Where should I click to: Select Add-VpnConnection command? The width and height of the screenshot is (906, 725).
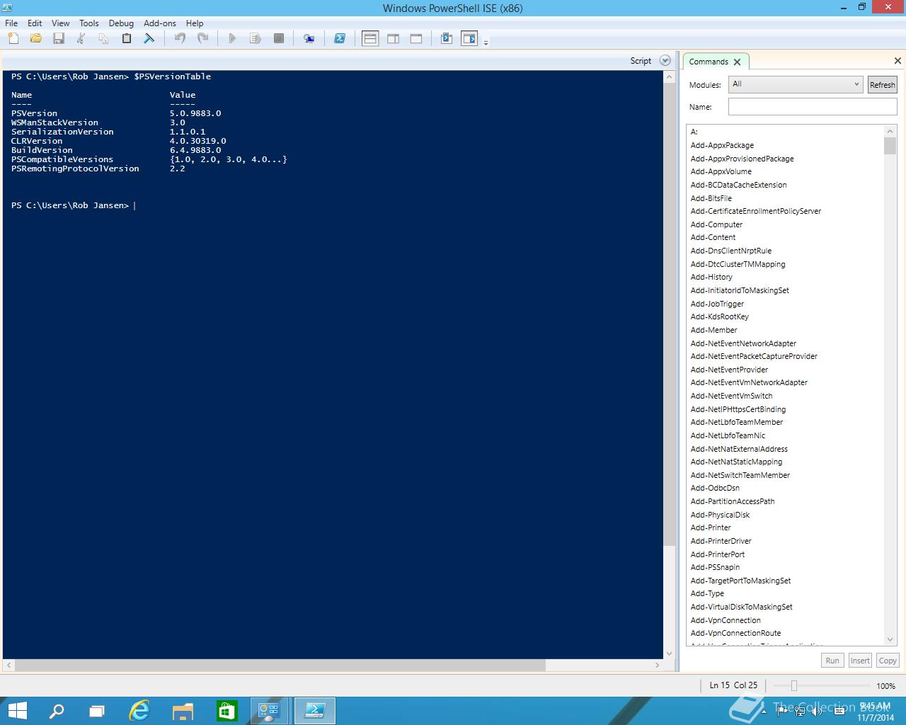point(726,620)
